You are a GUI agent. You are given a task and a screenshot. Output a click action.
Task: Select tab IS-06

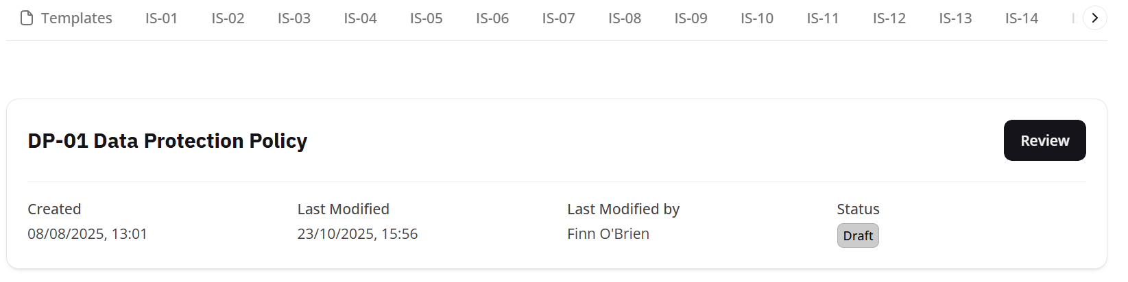tap(492, 18)
